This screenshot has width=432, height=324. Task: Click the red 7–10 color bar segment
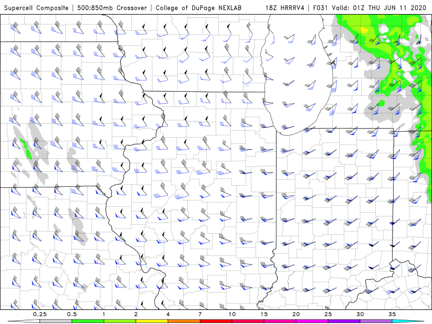(x=216, y=321)
